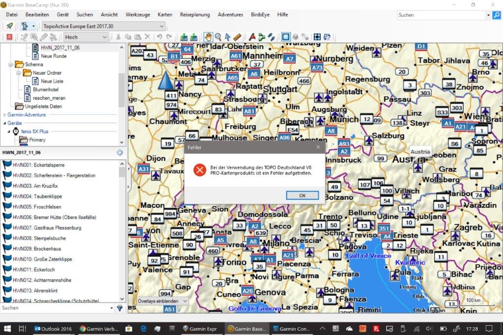
Task: Open the Ansicht menu
Action: (109, 15)
